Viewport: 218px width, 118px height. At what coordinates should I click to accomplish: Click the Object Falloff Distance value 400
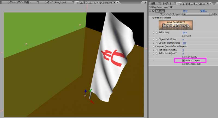coord(184,43)
